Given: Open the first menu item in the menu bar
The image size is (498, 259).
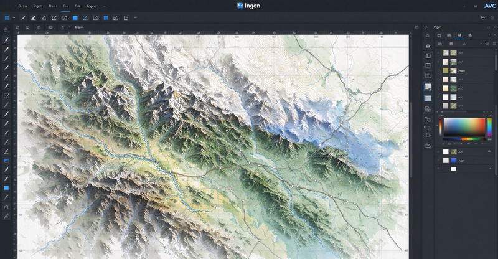Looking at the screenshot, I should point(22,6).
